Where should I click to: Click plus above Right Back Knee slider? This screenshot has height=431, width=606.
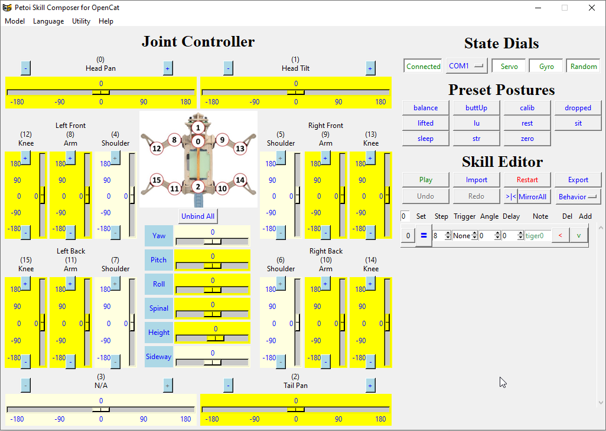coord(370,284)
